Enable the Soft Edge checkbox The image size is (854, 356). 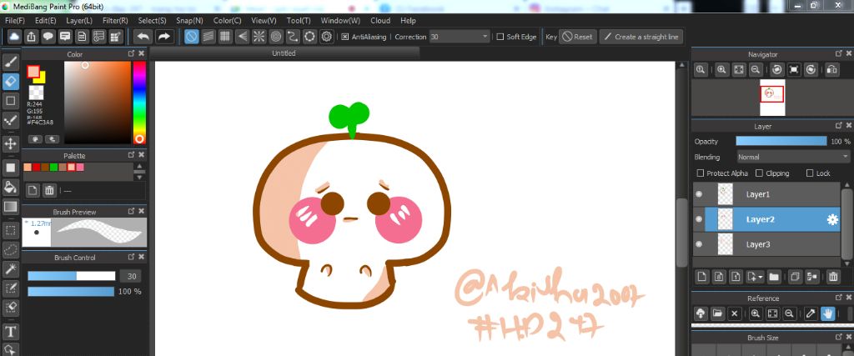click(500, 37)
